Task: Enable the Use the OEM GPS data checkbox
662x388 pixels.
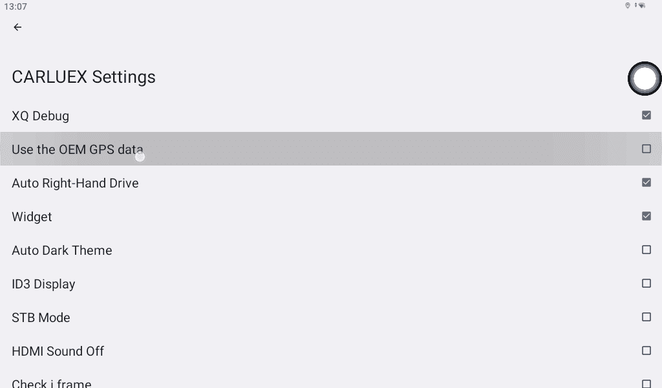Action: [x=646, y=149]
